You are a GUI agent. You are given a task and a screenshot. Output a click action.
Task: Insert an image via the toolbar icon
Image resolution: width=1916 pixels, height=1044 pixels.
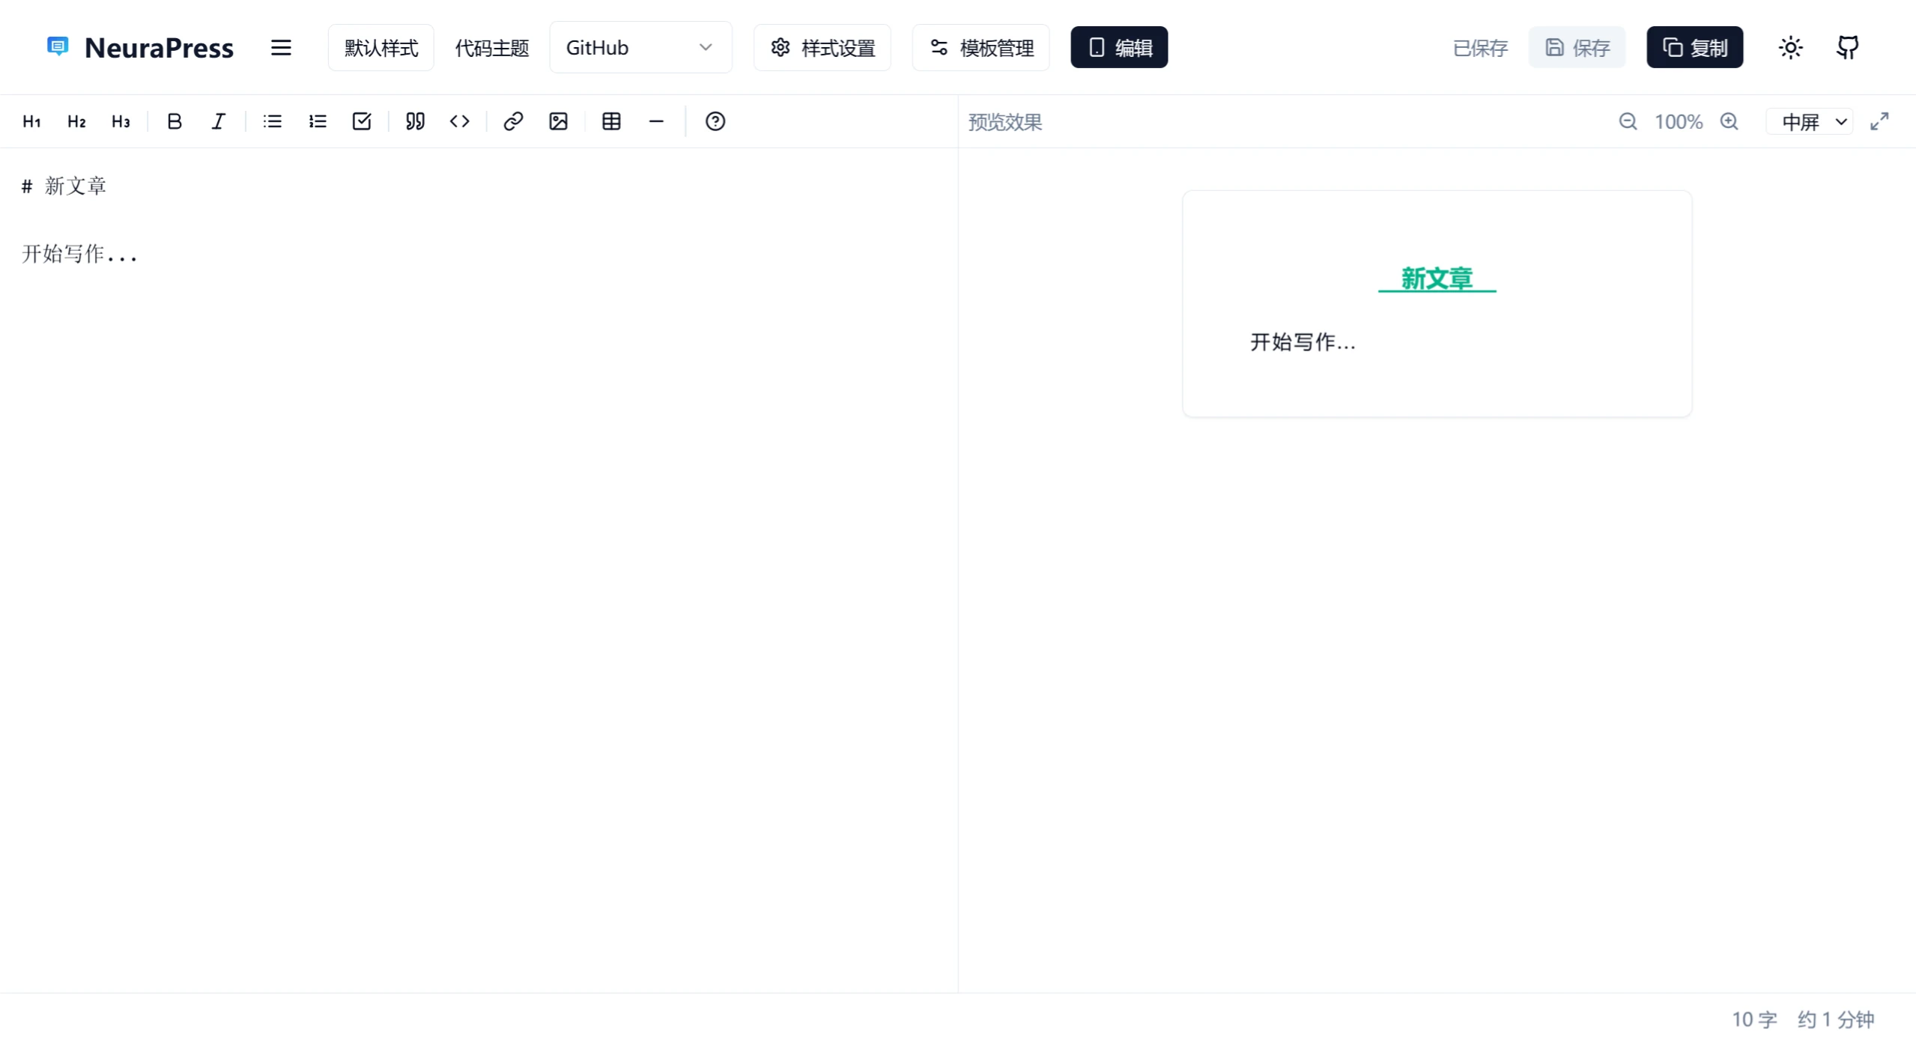[x=558, y=121]
